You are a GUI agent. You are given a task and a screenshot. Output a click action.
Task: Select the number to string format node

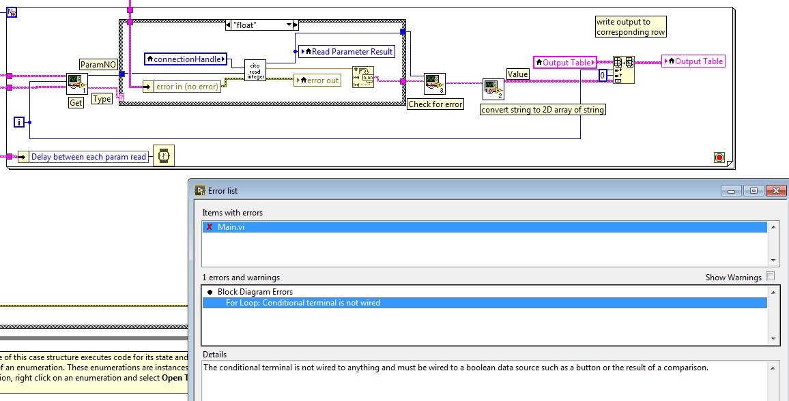tap(363, 77)
